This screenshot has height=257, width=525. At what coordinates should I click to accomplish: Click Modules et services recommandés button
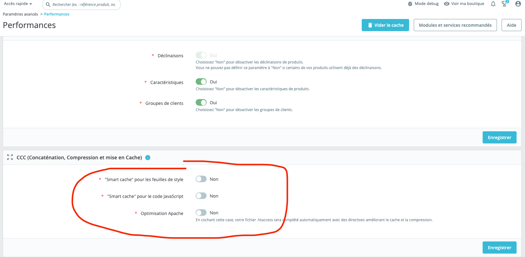pos(455,25)
